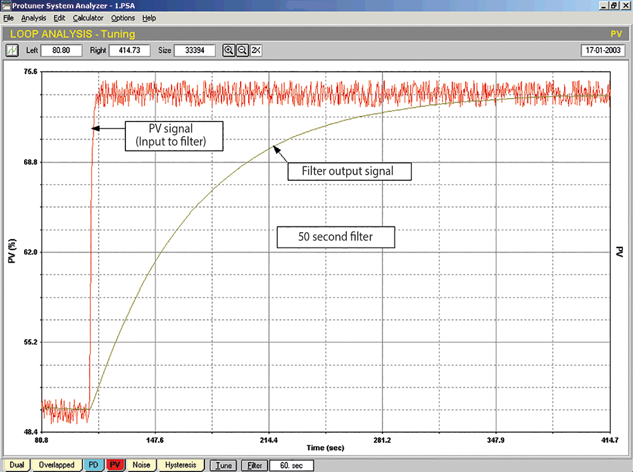Click the Protuner application icon in title bar
Viewport: 633px width, 472px height.
(6, 5)
